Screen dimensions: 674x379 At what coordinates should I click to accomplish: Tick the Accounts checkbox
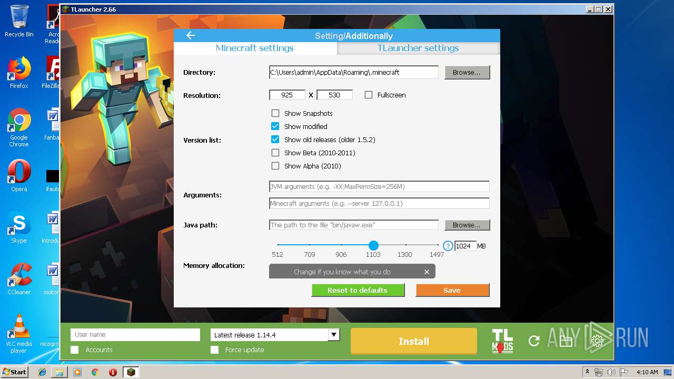75,350
